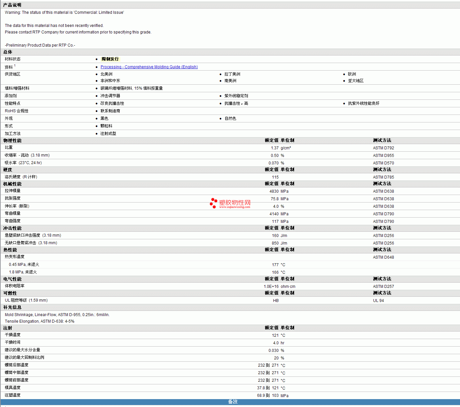Click the 补充信息 section header

[12, 308]
